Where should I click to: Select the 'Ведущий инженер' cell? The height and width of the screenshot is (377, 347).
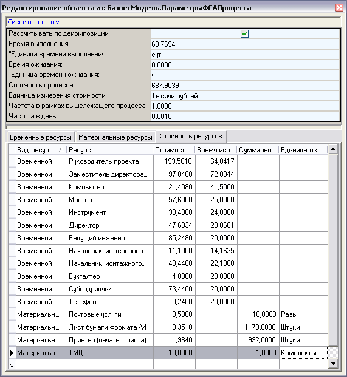click(110, 238)
